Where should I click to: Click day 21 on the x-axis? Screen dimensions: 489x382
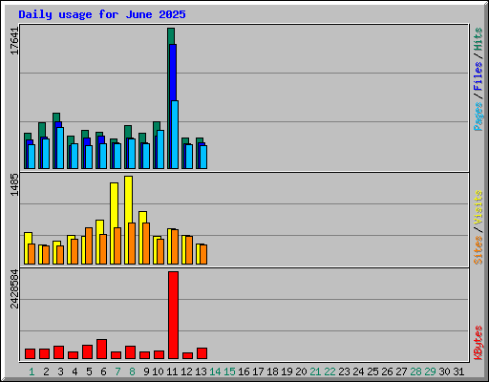tap(315, 371)
